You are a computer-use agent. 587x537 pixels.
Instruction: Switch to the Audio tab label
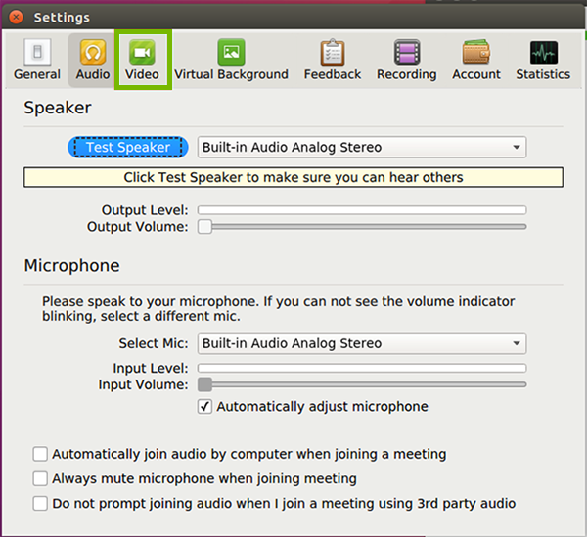click(x=93, y=74)
